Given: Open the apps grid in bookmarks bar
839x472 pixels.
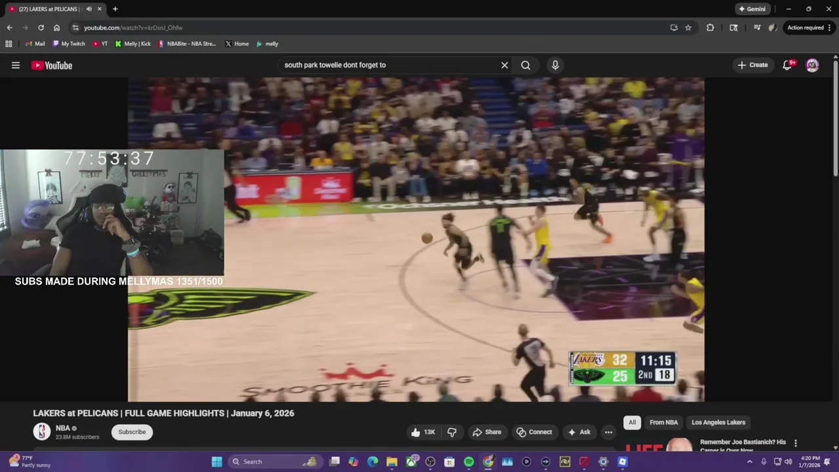Looking at the screenshot, I should (9, 44).
